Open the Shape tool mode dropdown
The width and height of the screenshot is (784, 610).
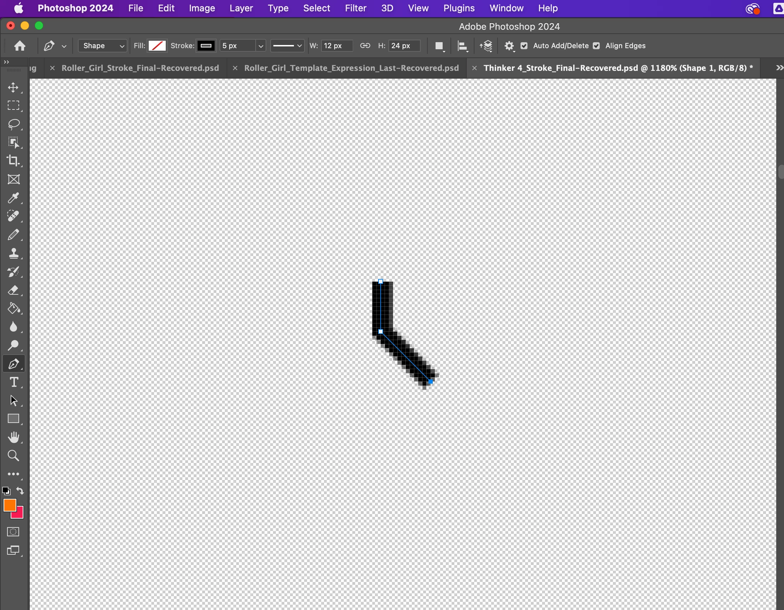103,46
